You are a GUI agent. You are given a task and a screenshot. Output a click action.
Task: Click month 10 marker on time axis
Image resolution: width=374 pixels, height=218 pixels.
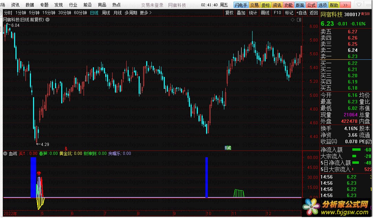point(209,214)
